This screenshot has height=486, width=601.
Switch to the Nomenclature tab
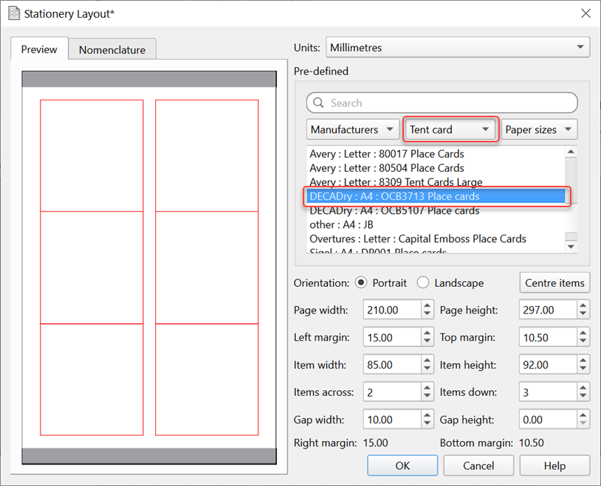click(x=111, y=49)
